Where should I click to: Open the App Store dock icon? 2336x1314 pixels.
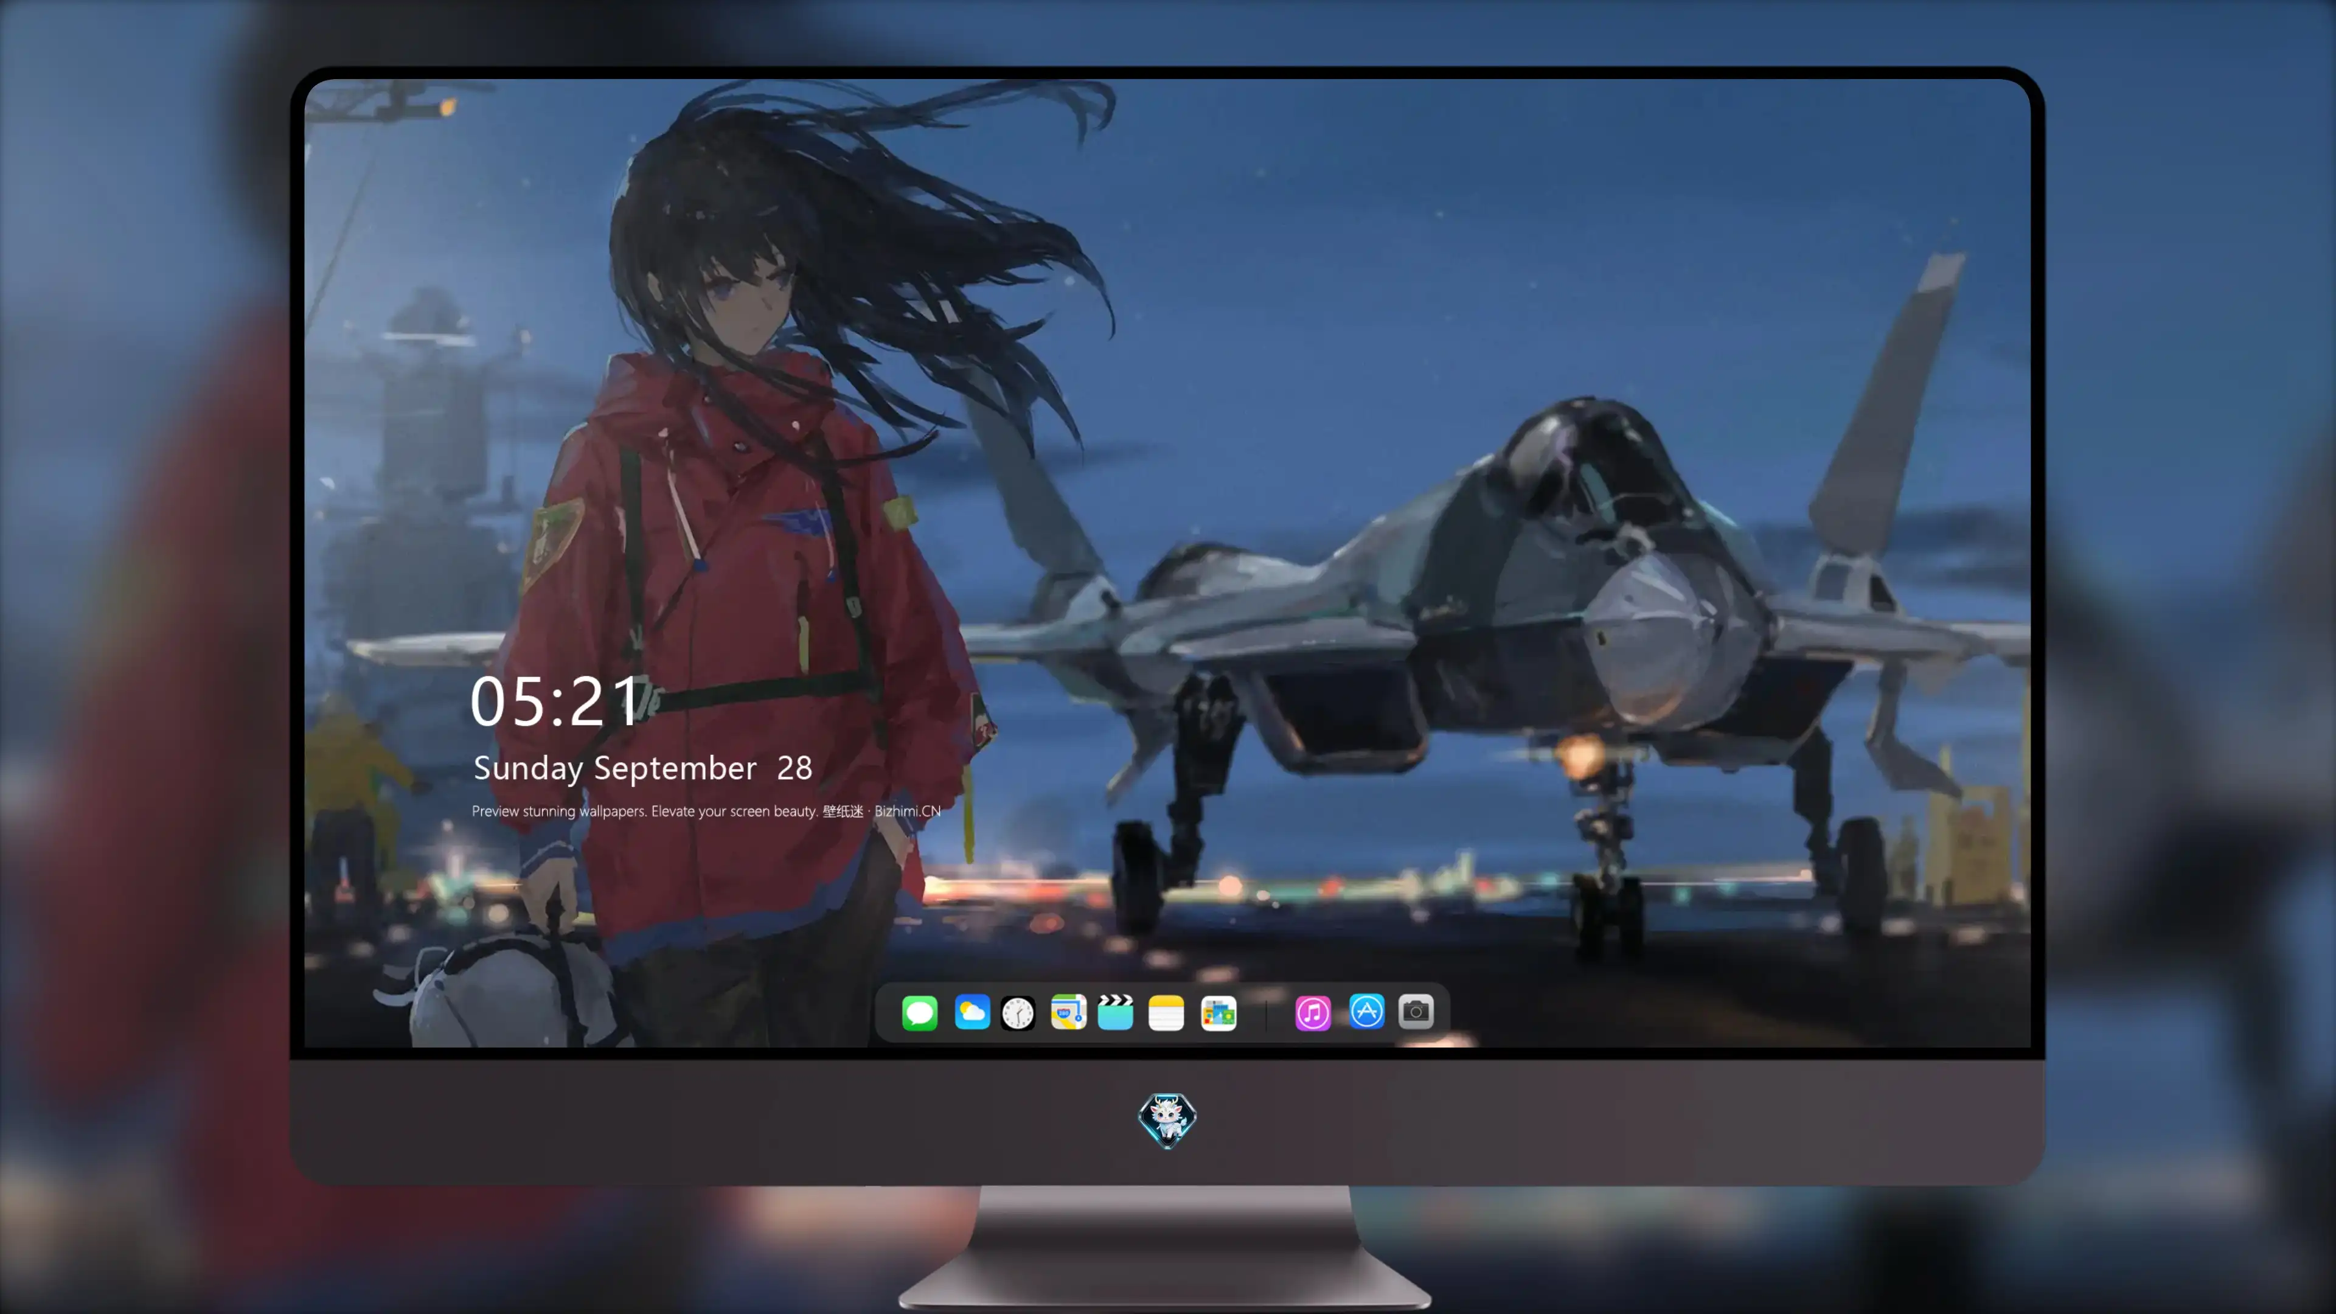pyautogui.click(x=1366, y=1012)
